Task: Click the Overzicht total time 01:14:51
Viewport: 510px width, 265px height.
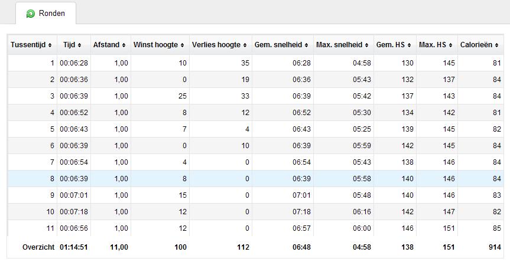Action: coord(74,247)
